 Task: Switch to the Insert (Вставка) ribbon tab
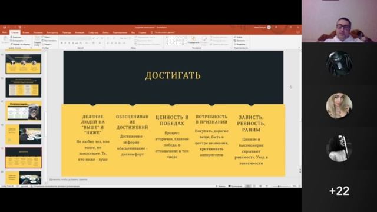pos(26,32)
